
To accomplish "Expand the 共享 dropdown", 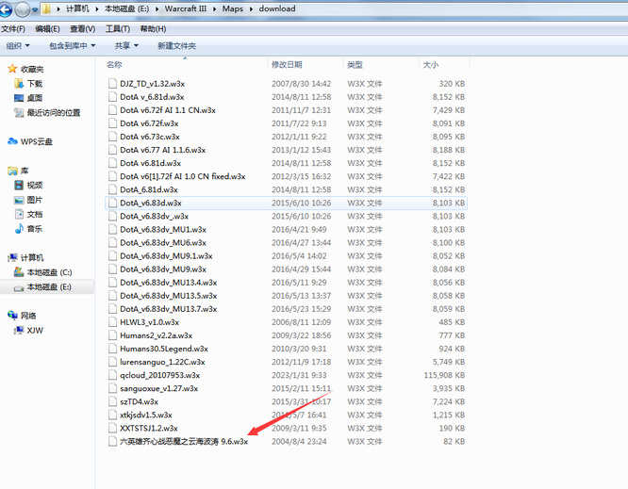I will 125,45.
